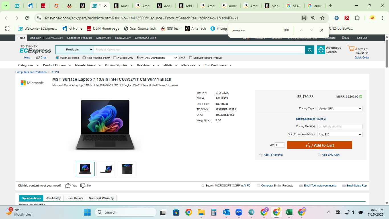Click the MSRP calculator icon
This screenshot has height=219, width=389.
361,97
